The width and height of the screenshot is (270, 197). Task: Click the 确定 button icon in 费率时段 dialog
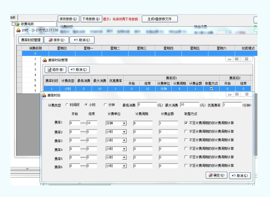(x=211, y=176)
